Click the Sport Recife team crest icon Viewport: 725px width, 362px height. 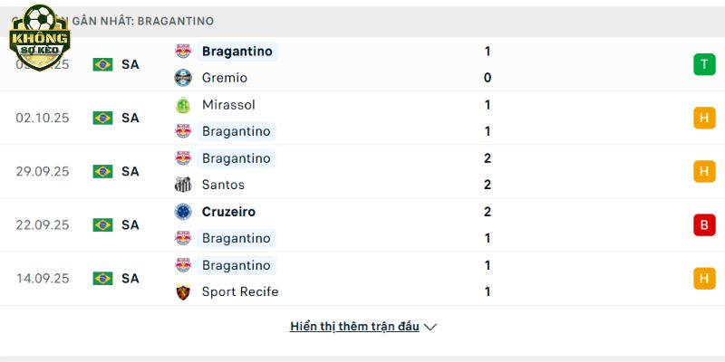tap(183, 291)
